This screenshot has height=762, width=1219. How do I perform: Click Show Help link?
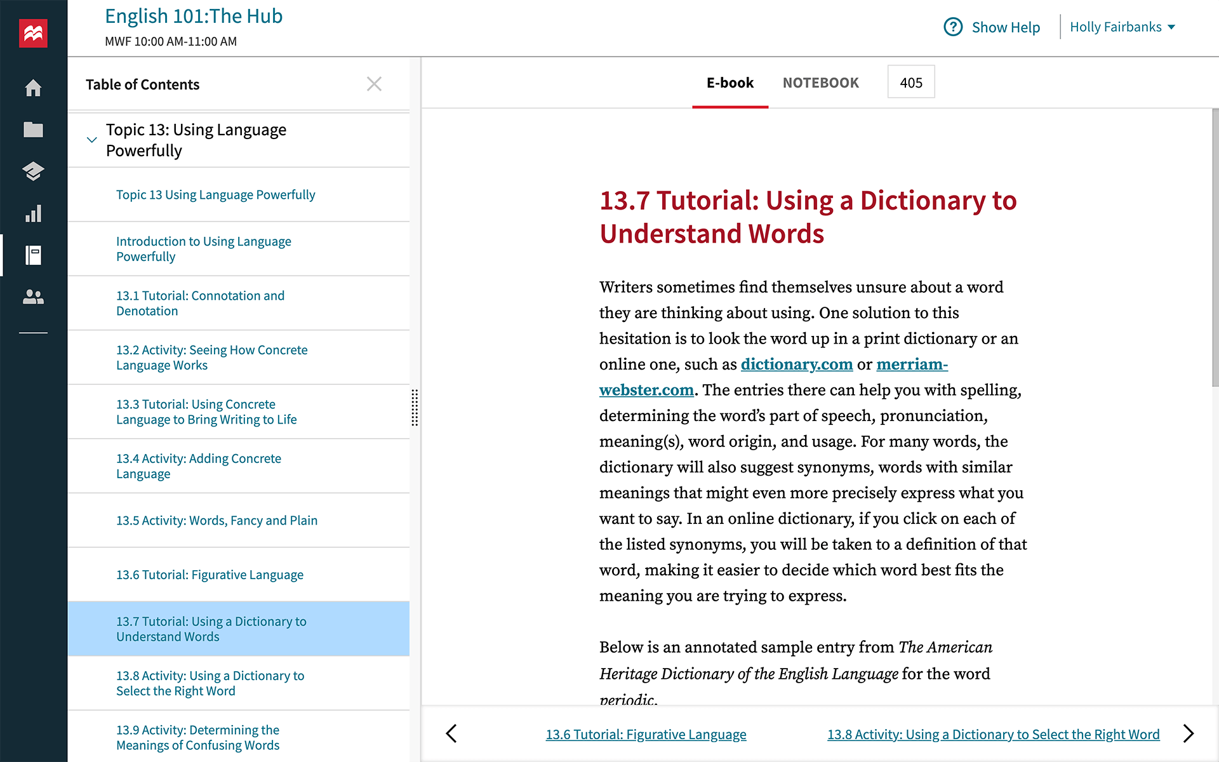1006,27
